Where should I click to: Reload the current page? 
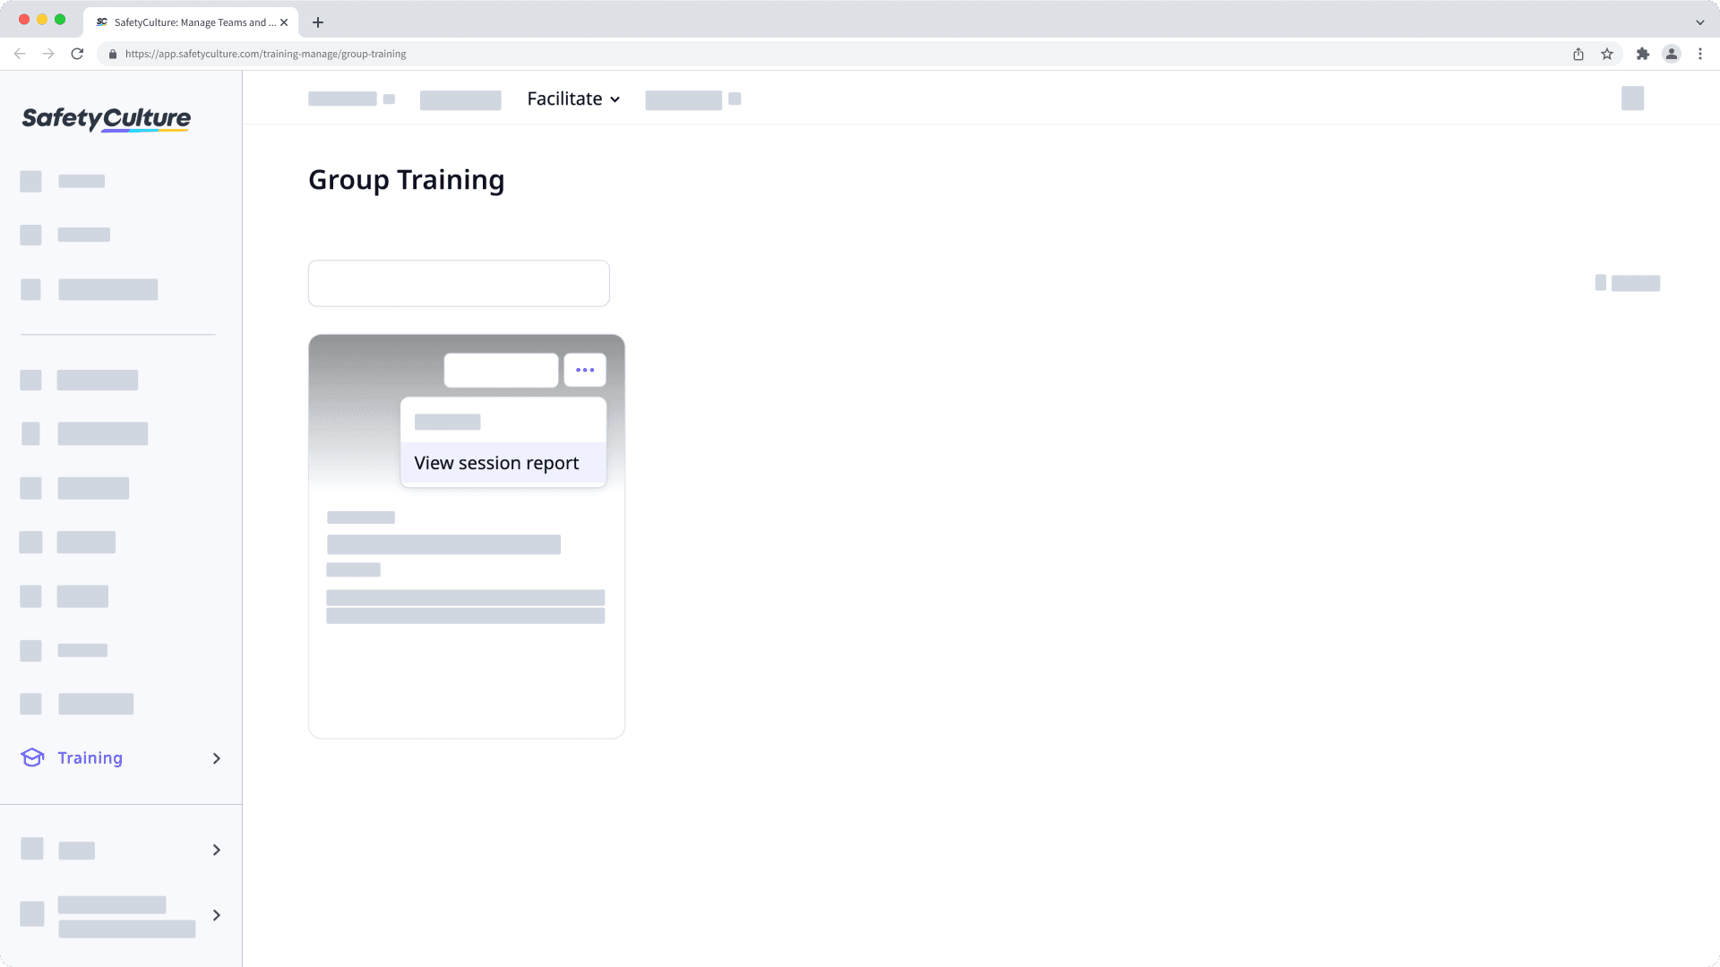point(79,54)
